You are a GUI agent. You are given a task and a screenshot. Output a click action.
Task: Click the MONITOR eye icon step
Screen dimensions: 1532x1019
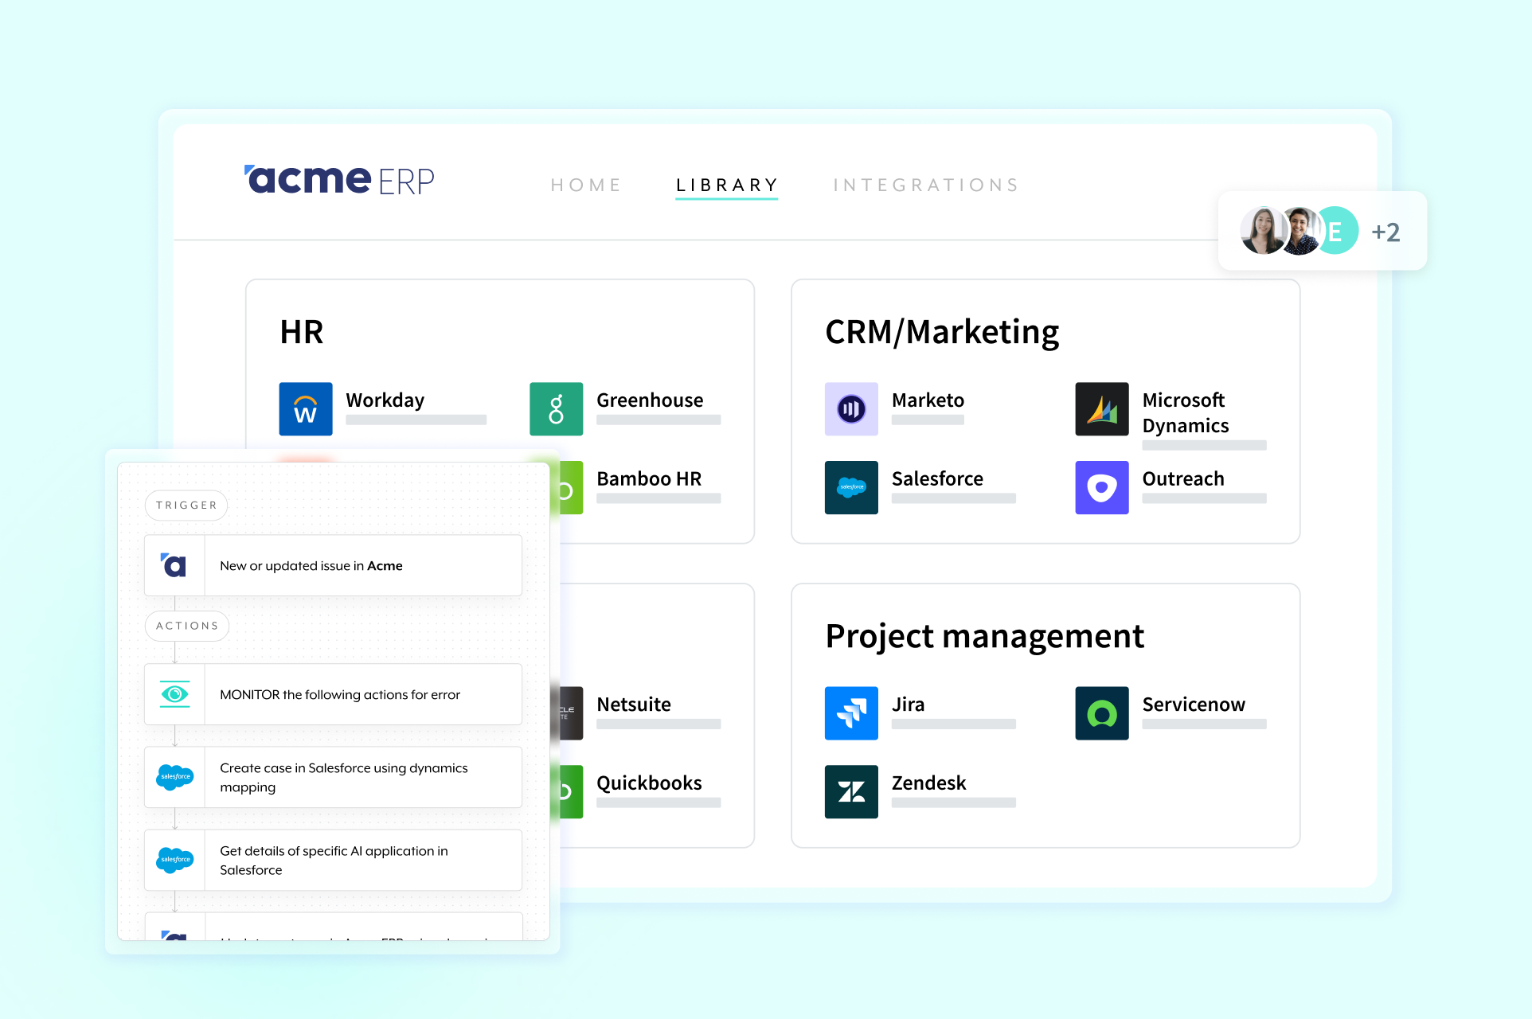(x=175, y=694)
